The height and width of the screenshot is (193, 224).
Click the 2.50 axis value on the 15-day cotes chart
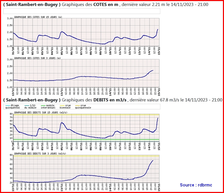[10, 25]
